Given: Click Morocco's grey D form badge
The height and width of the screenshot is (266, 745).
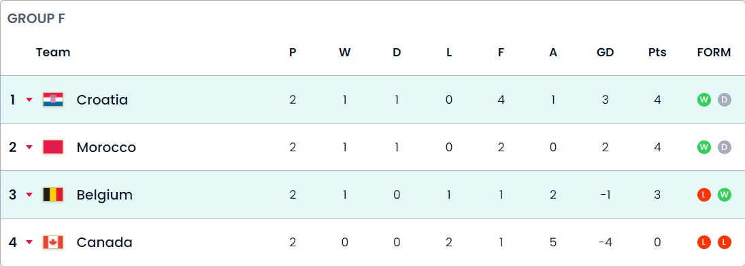Looking at the screenshot, I should [724, 147].
